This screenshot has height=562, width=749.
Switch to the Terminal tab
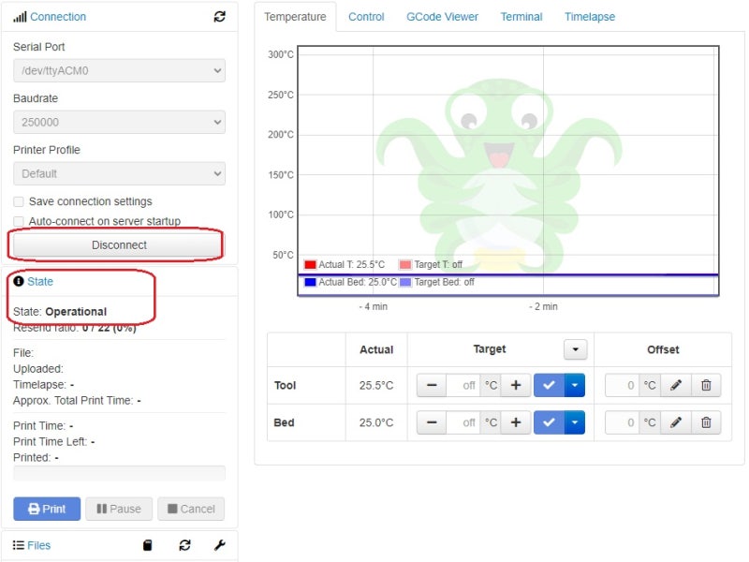click(521, 16)
